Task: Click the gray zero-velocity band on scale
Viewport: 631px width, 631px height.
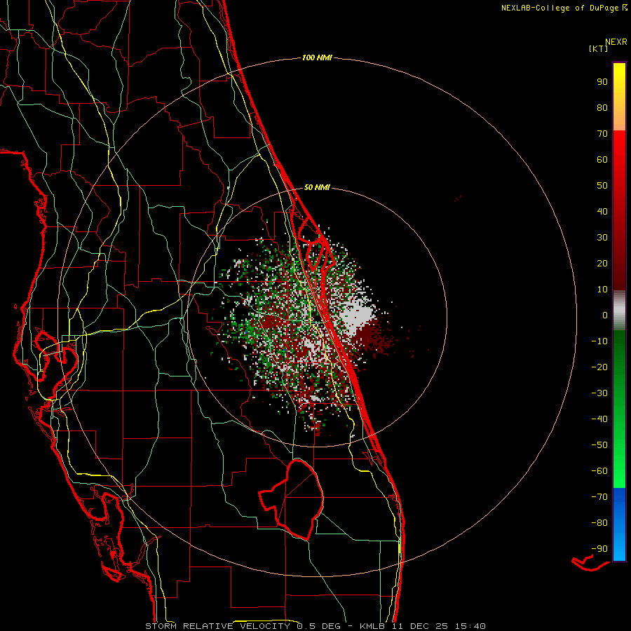Action: (x=619, y=311)
